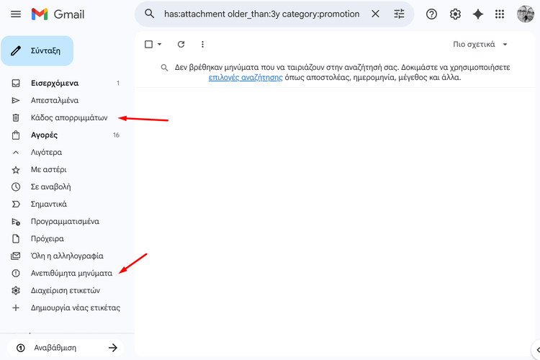Open the Google apps grid
This screenshot has height=360, width=540.
[x=500, y=14]
